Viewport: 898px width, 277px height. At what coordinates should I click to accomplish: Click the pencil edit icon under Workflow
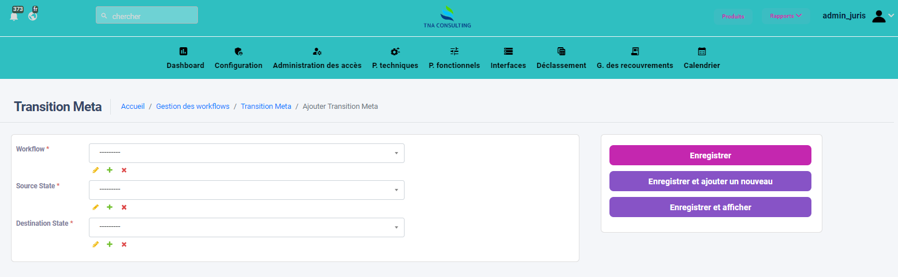click(x=96, y=170)
